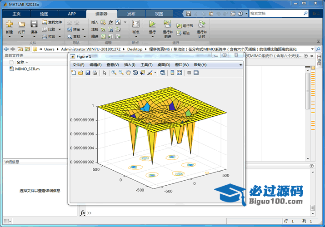The width and height of the screenshot is (325, 227).
Task: Open the Compare (比较) dropdown arrow
Action: pyautogui.click(x=60, y=30)
